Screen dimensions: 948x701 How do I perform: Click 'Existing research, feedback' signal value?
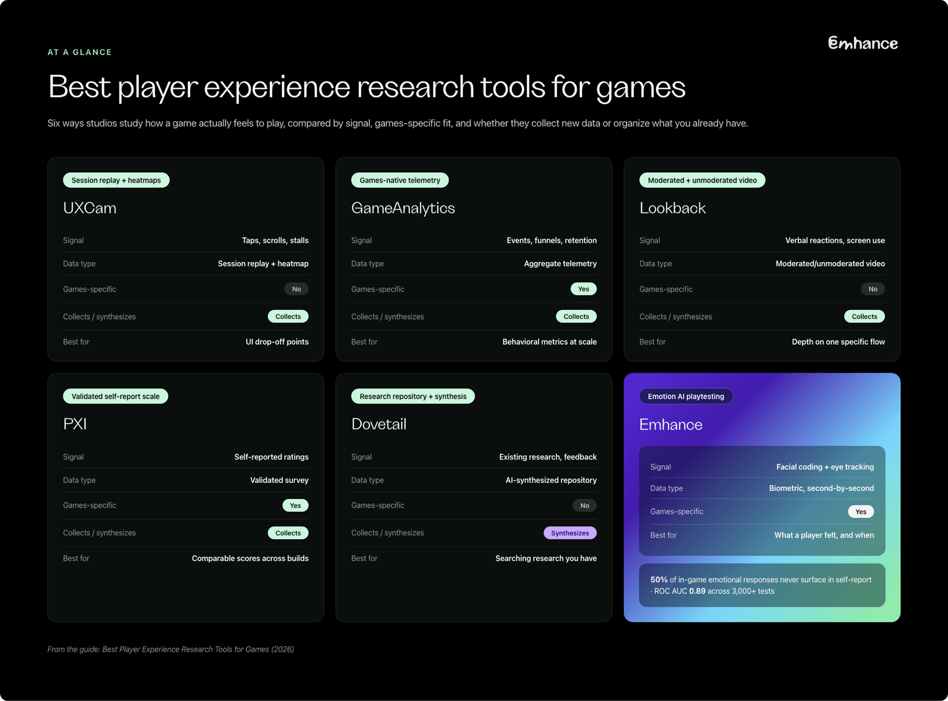point(548,457)
